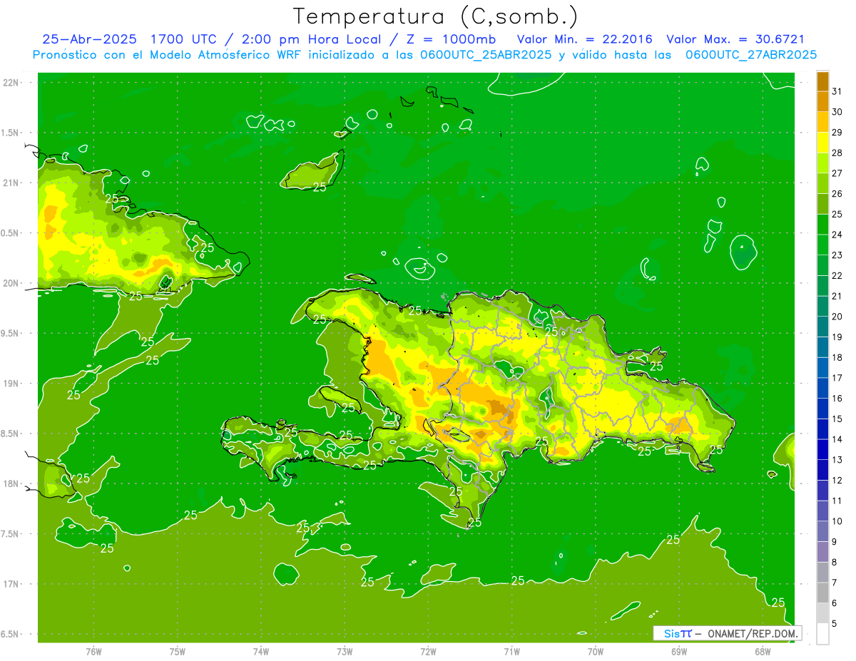Click the '73W' longitude axis label
The width and height of the screenshot is (856, 661).
345,651
